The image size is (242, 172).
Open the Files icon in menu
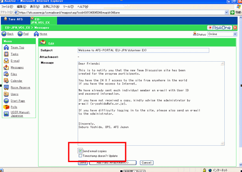tap(6, 74)
